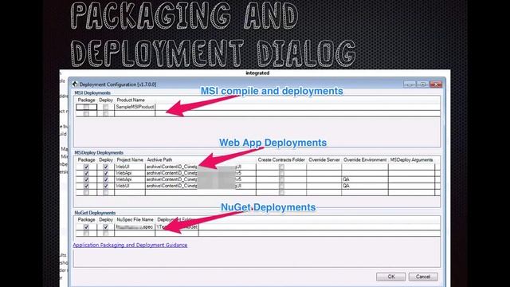Click Package header in MSI Deployments table

coord(87,100)
